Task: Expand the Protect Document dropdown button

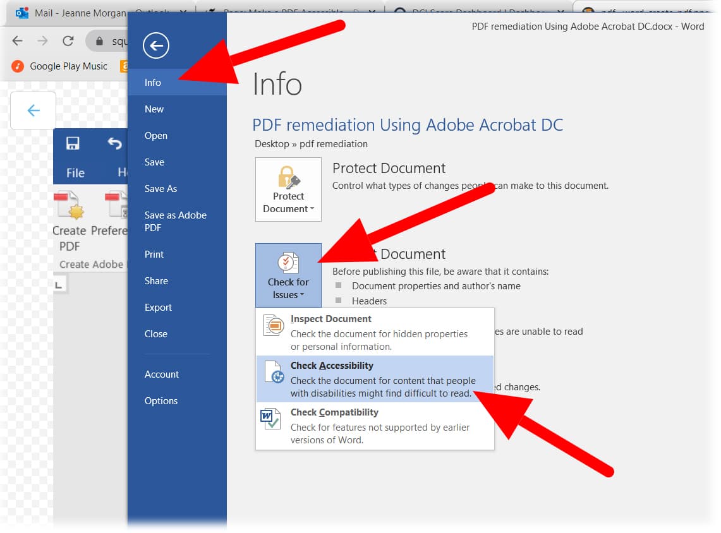Action: pos(288,189)
